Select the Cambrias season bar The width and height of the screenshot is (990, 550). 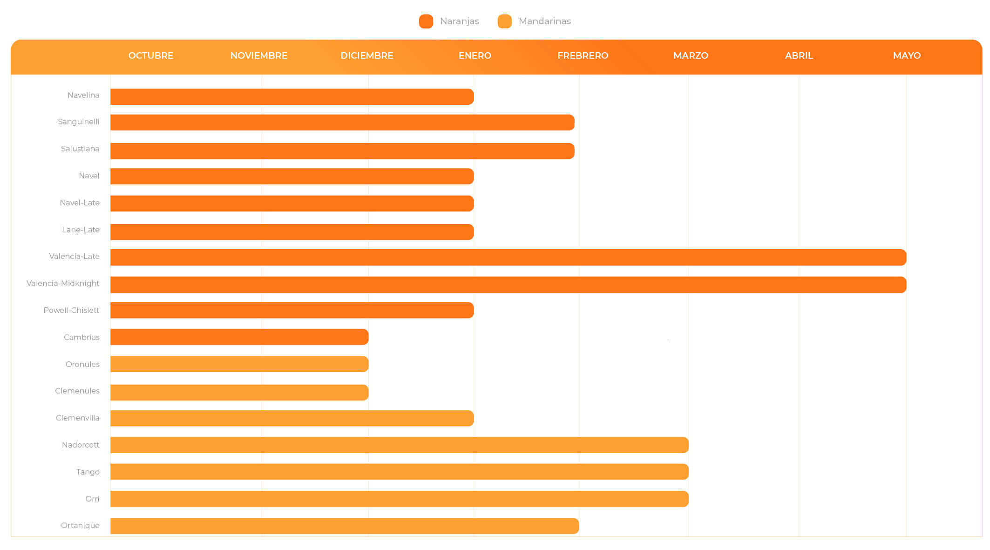tap(239, 337)
